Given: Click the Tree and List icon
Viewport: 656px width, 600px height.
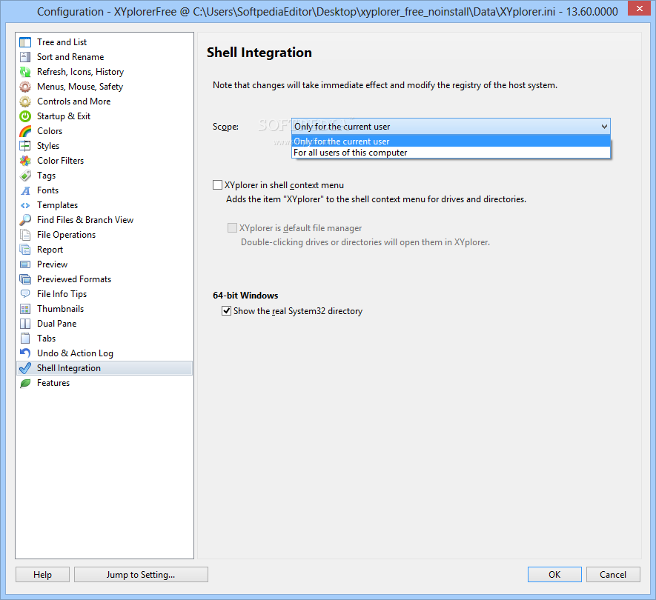Looking at the screenshot, I should [x=25, y=42].
